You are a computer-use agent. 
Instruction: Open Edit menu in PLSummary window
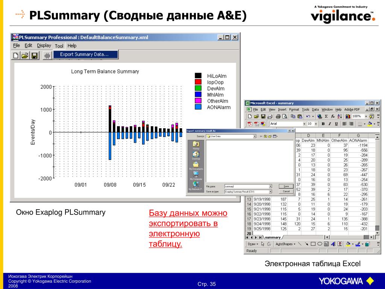pyautogui.click(x=28, y=46)
